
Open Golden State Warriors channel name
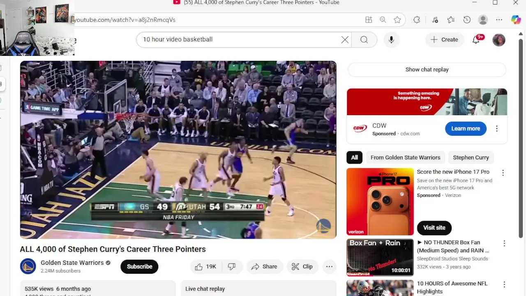click(72, 263)
